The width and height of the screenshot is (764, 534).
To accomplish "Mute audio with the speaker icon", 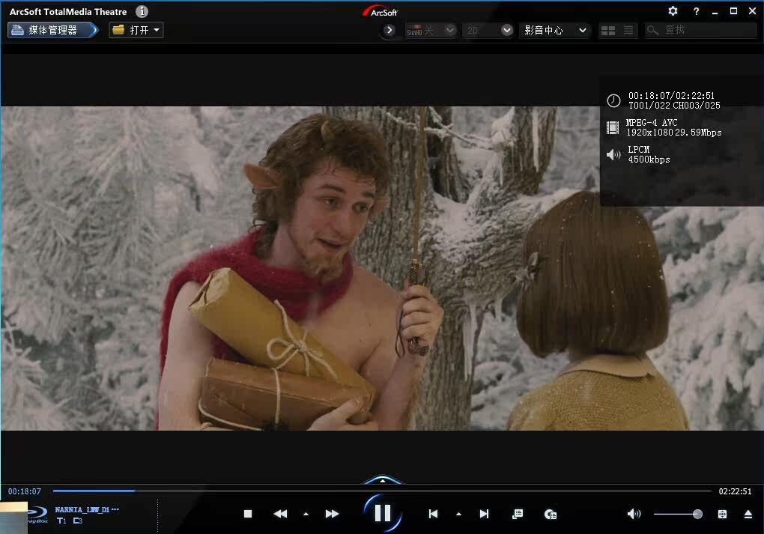I will (x=634, y=514).
